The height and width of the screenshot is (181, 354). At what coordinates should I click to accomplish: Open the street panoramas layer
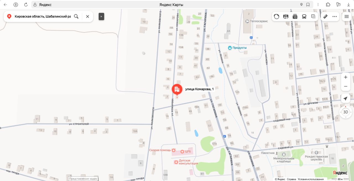coord(286,17)
